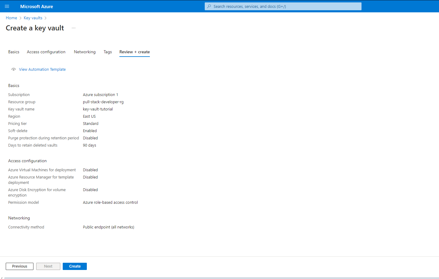Click the Soft-delete 'Enabled' value
Viewport: 439px width, 279px height.
tap(90, 131)
